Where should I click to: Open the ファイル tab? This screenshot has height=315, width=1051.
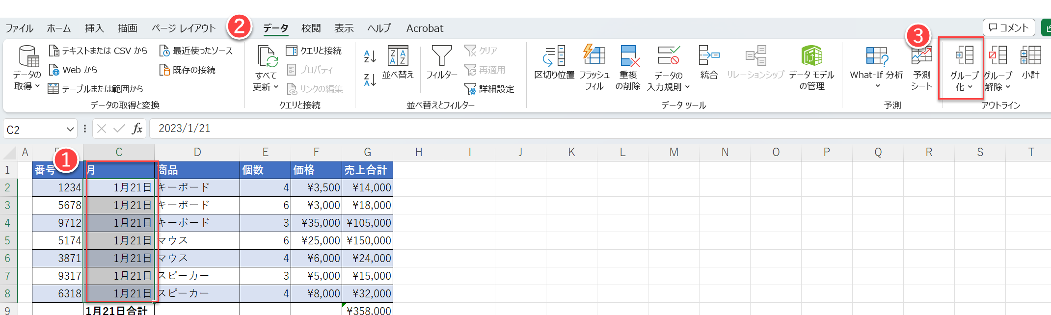tap(20, 28)
